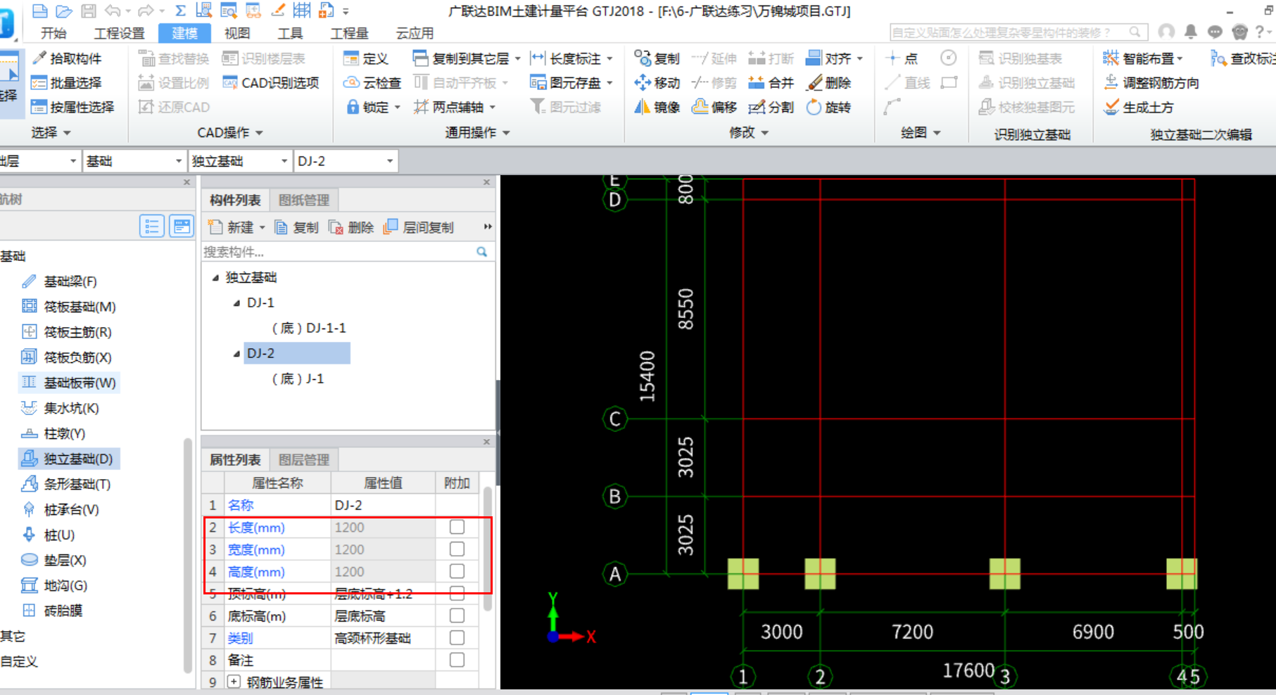1276x695 pixels.
Task: Click 层间复制 button in component list
Action: click(419, 227)
